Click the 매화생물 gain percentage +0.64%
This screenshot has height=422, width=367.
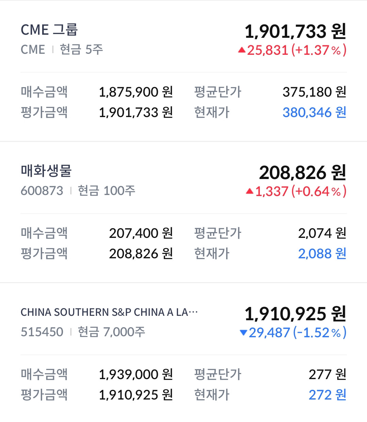[319, 191]
